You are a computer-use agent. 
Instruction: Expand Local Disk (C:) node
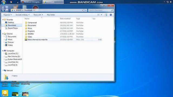coord(4,54)
